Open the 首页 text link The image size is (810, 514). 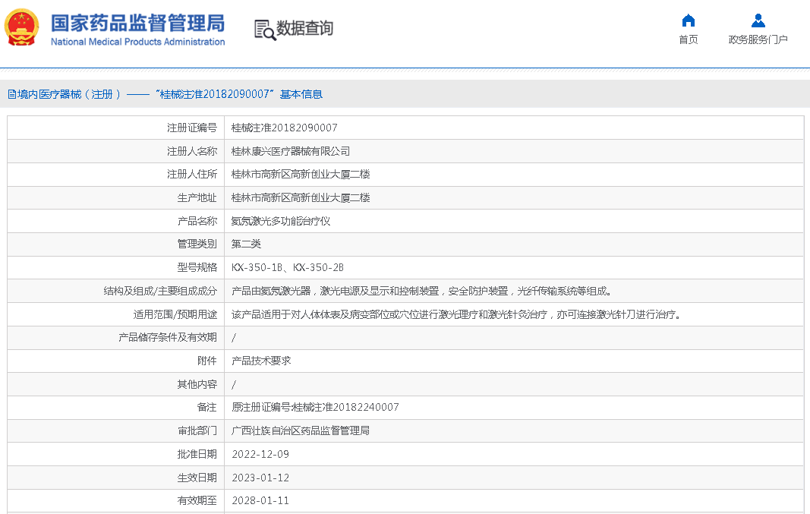pos(688,39)
